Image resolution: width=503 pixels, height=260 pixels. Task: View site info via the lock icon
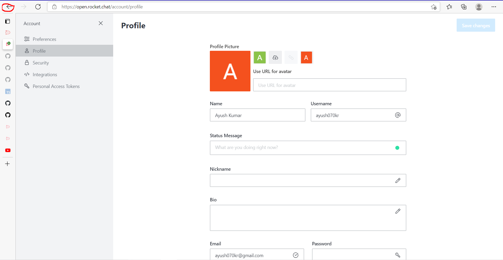[x=54, y=7]
